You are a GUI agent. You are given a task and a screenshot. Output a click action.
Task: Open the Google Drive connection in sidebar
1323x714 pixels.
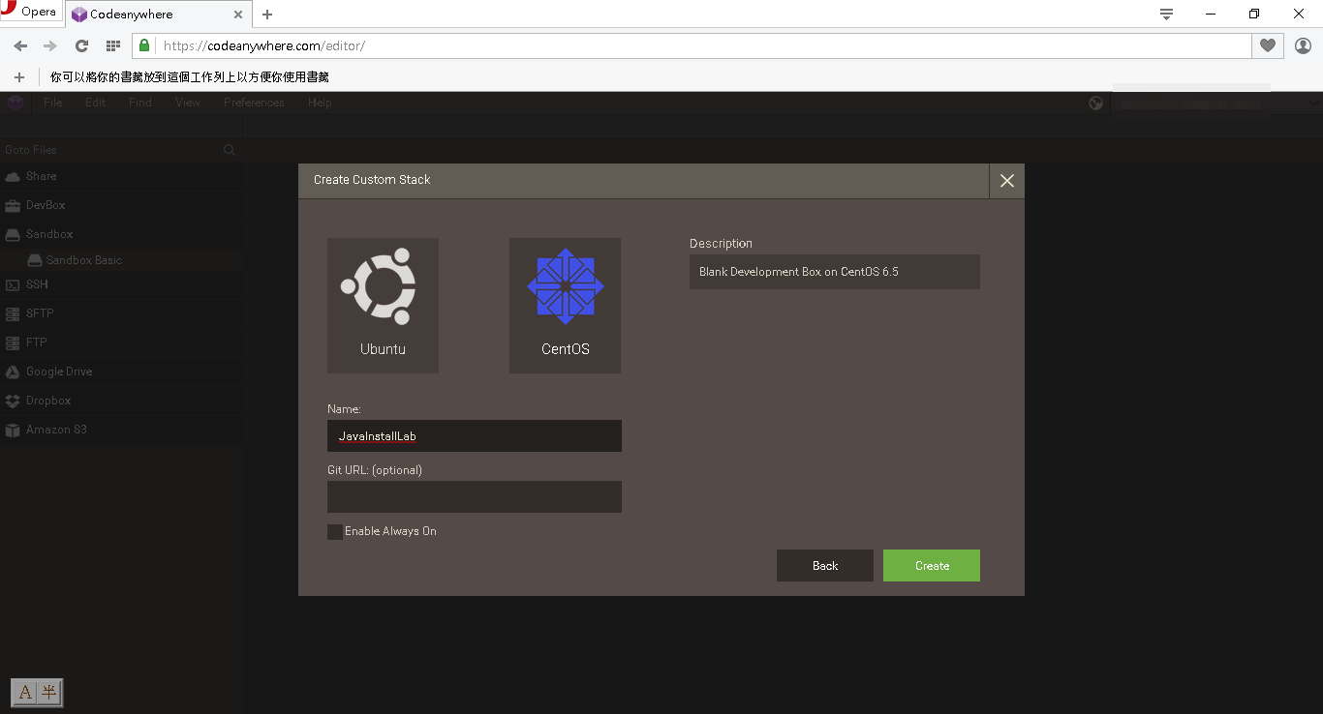58,372
